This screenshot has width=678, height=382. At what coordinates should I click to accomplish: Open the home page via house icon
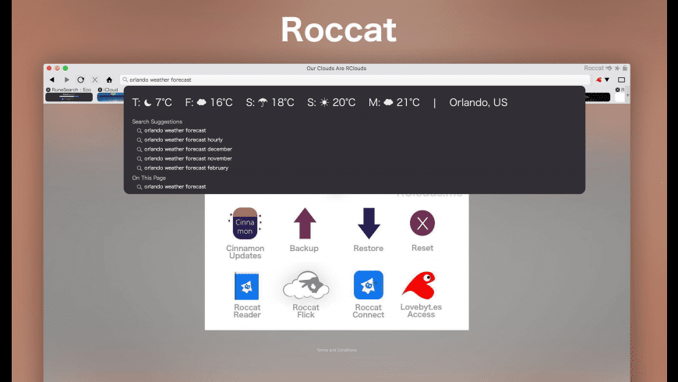[x=109, y=80]
